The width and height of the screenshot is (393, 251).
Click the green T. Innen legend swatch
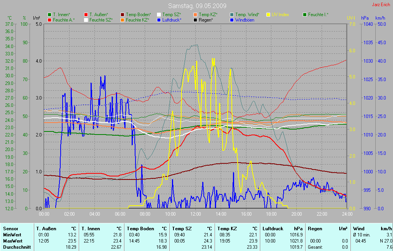tap(50, 15)
